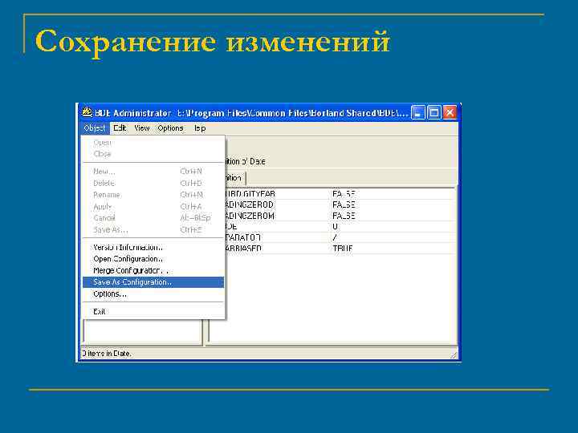Select the FOURDIGITYEAR row
Viewport: 578px width, 433px height.
pyautogui.click(x=339, y=194)
